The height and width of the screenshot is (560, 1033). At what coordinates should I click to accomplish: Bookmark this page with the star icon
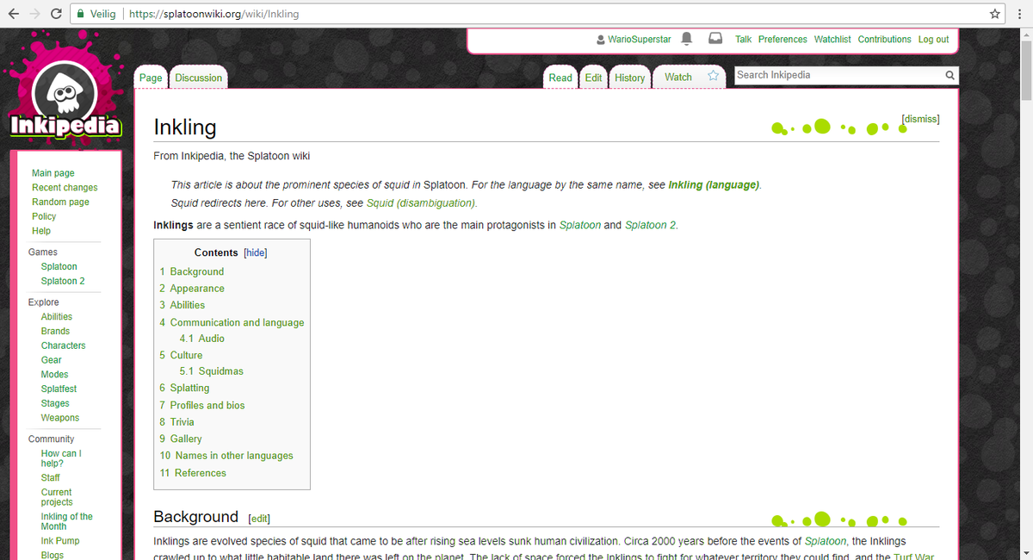(995, 14)
